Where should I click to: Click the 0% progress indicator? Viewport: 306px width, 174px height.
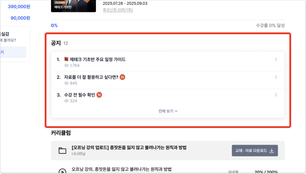click(x=54, y=26)
